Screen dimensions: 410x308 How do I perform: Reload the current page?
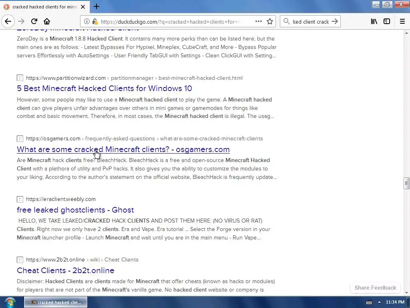pos(34,22)
